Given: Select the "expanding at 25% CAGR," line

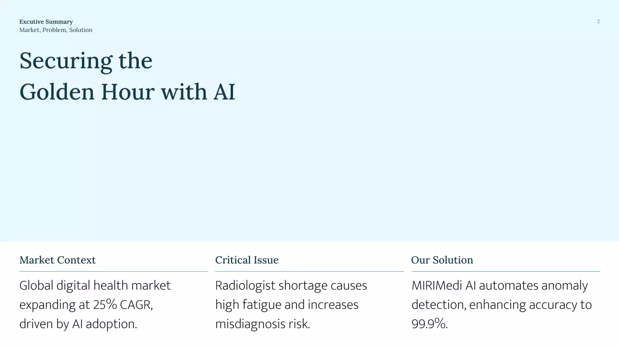Looking at the screenshot, I should [x=86, y=305].
